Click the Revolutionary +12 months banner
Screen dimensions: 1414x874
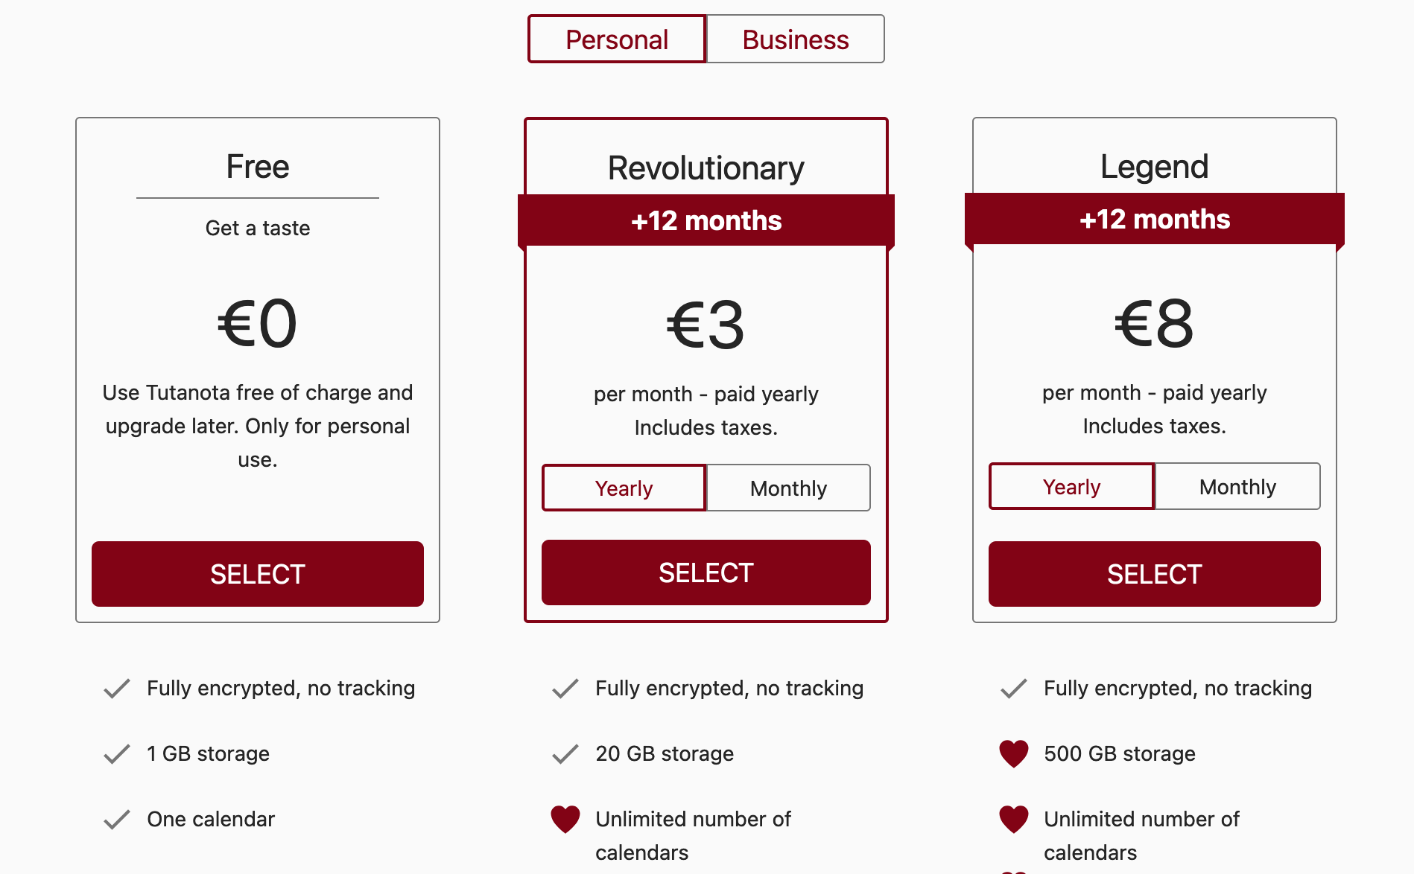click(706, 220)
